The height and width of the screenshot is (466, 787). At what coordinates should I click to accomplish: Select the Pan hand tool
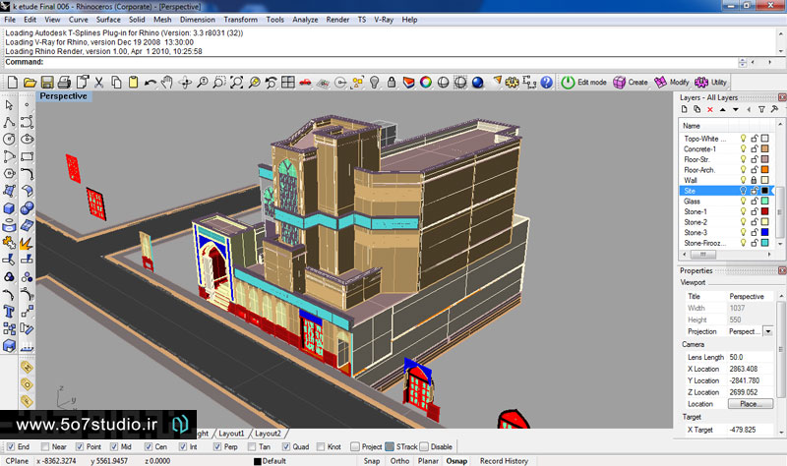click(x=167, y=83)
